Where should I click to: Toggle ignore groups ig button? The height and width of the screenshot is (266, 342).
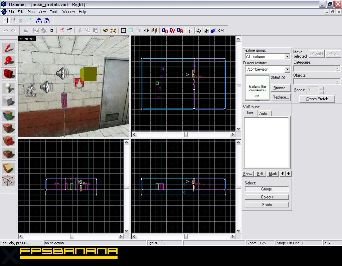[51, 30]
